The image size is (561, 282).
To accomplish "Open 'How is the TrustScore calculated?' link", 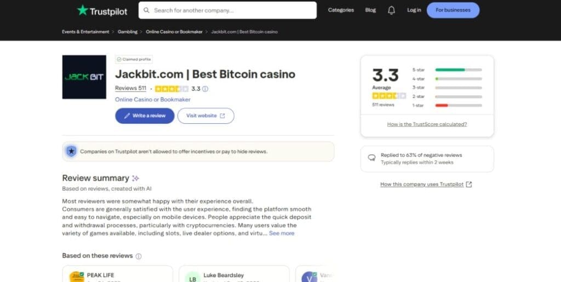I will pos(427,124).
